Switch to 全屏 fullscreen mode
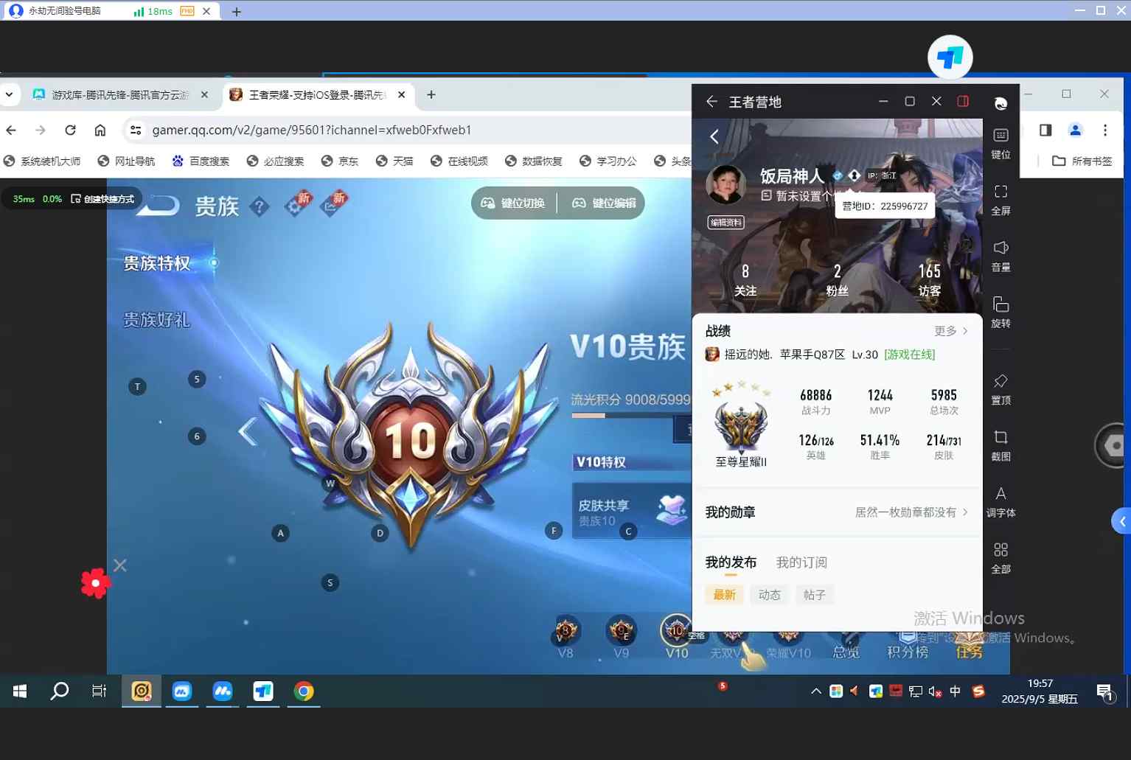Viewport: 1131px width, 760px height. pyautogui.click(x=1000, y=200)
